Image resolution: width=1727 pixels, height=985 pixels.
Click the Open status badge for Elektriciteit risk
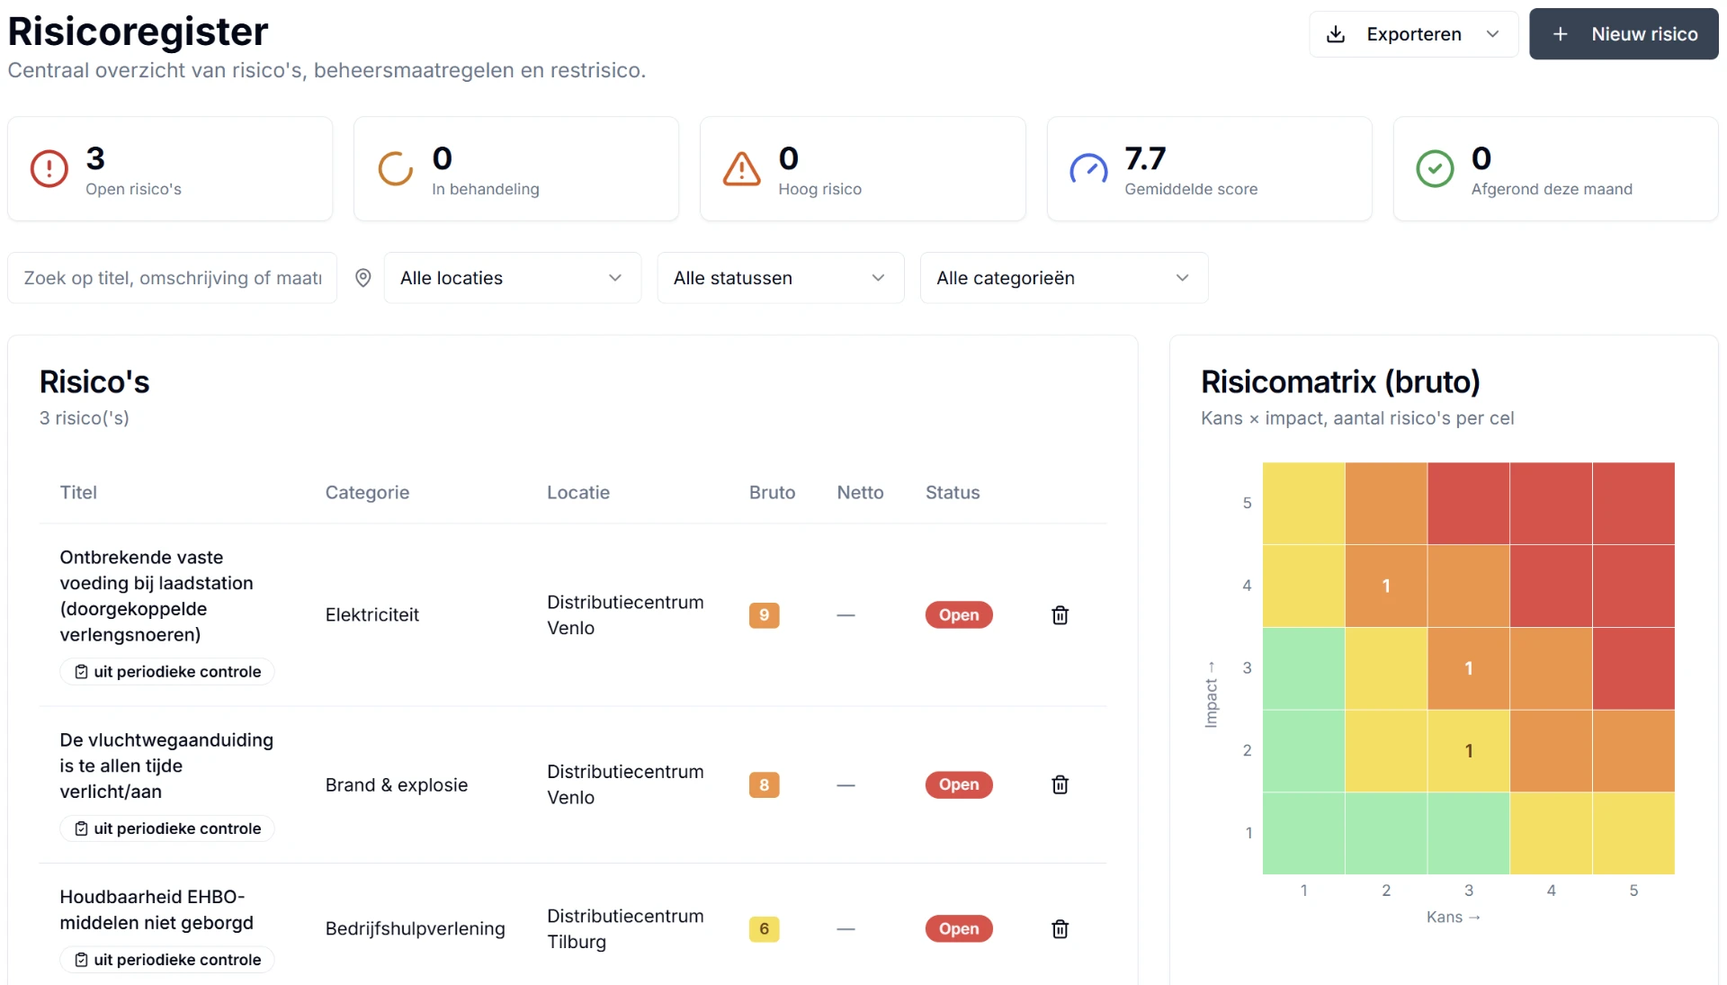click(959, 615)
